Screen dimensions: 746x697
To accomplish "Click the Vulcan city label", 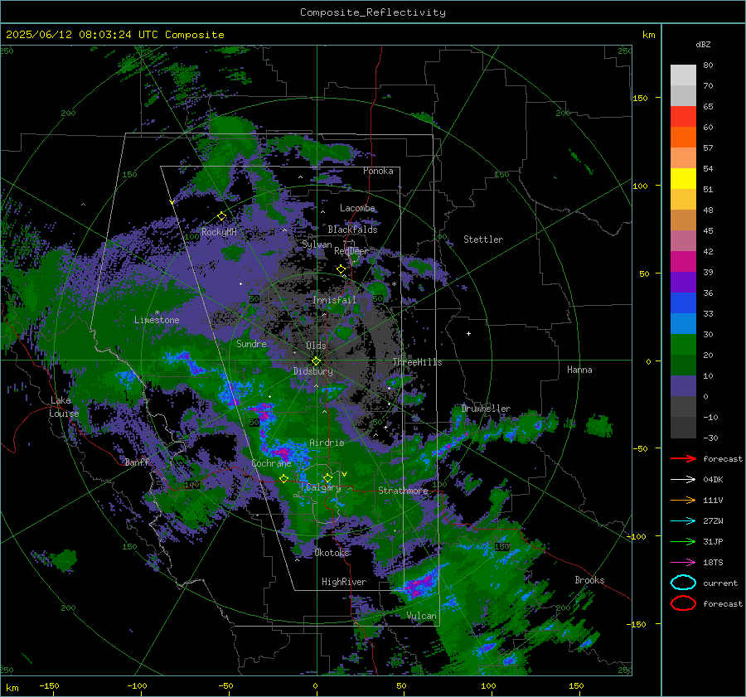I will (x=422, y=616).
